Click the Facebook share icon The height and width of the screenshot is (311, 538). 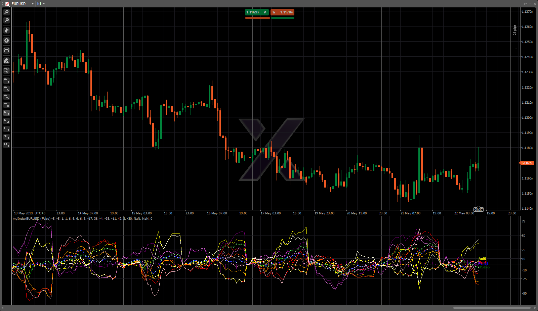6,41
